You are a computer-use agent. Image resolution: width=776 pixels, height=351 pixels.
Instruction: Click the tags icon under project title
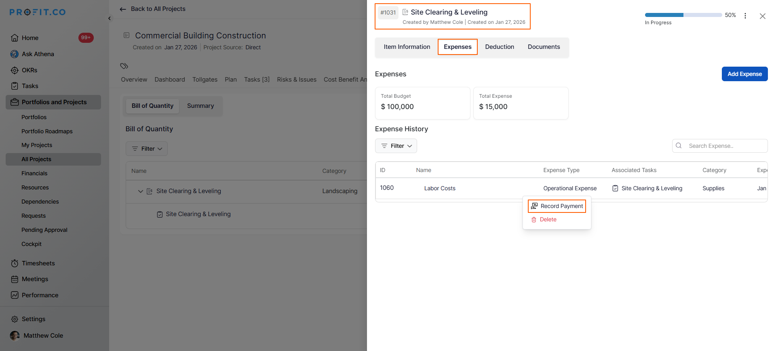pyautogui.click(x=124, y=66)
